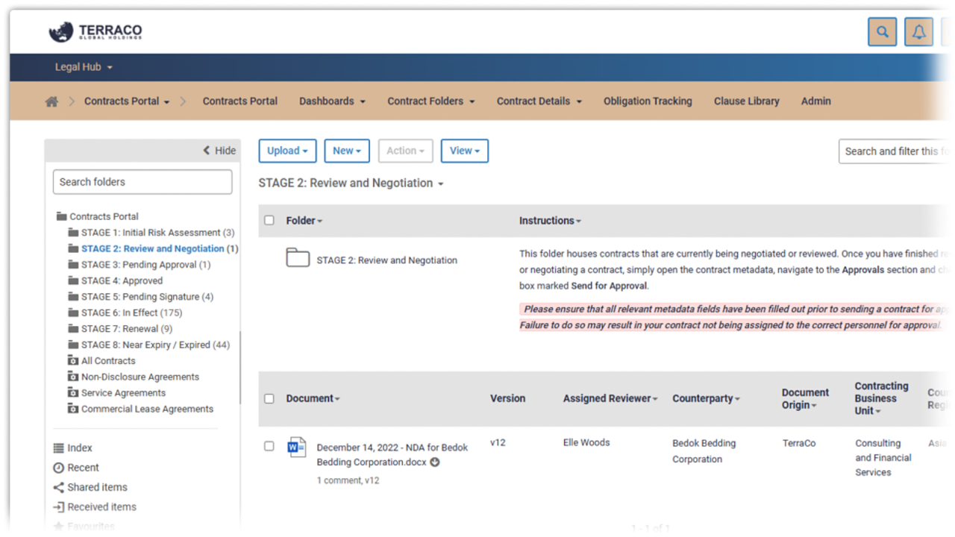Click the home icon in breadcrumb

click(x=51, y=101)
